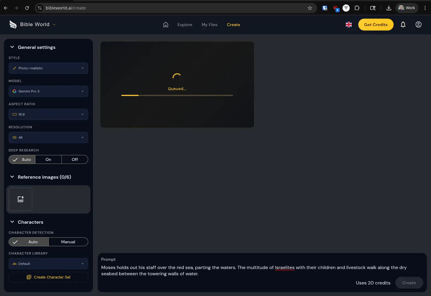Open the Model dropdown showing Gemini Pro 3
Viewport: 431px width, 296px height.
click(x=48, y=91)
